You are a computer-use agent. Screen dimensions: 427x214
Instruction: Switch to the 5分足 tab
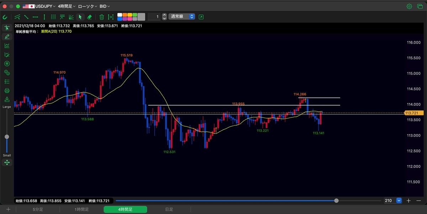pyautogui.click(x=38, y=209)
